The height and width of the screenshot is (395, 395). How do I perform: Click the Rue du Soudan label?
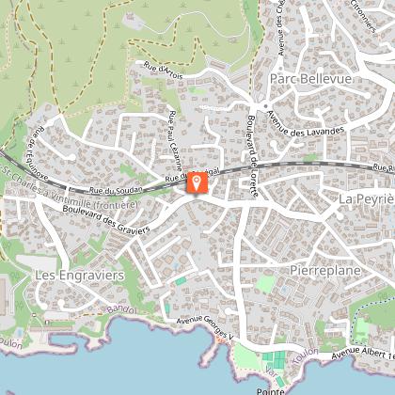tap(116, 190)
